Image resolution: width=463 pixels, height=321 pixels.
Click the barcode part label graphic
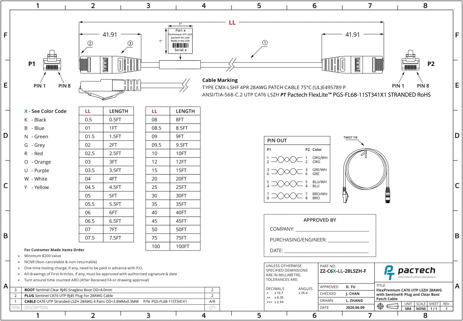[x=181, y=40]
